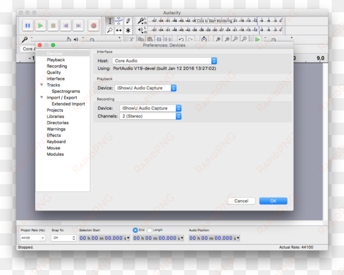This screenshot has width=344, height=275.
Task: Select Effects in the preferences list
Action: [53, 135]
